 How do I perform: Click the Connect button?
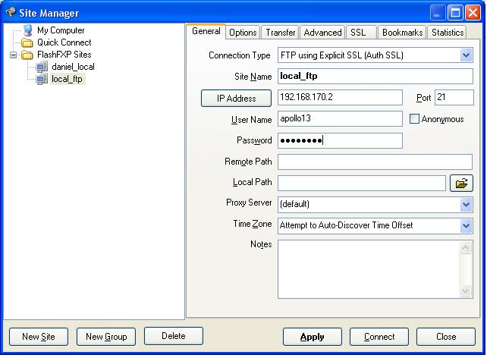click(379, 337)
